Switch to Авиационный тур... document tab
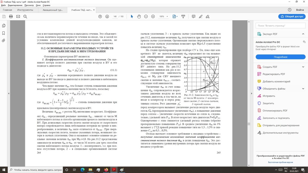The width and height of the screenshot is (308, 173). tap(53, 10)
